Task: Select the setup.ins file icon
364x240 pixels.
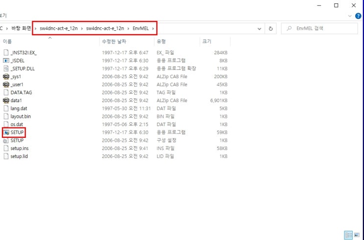Action: coord(6,148)
